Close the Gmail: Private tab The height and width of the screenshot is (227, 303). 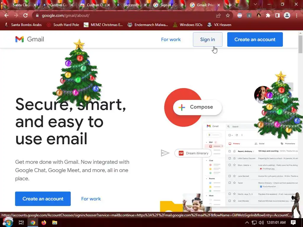tap(219, 5)
